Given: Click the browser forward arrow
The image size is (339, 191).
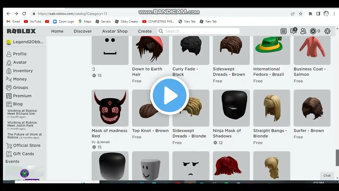Looking at the screenshot, I should (x=16, y=14).
